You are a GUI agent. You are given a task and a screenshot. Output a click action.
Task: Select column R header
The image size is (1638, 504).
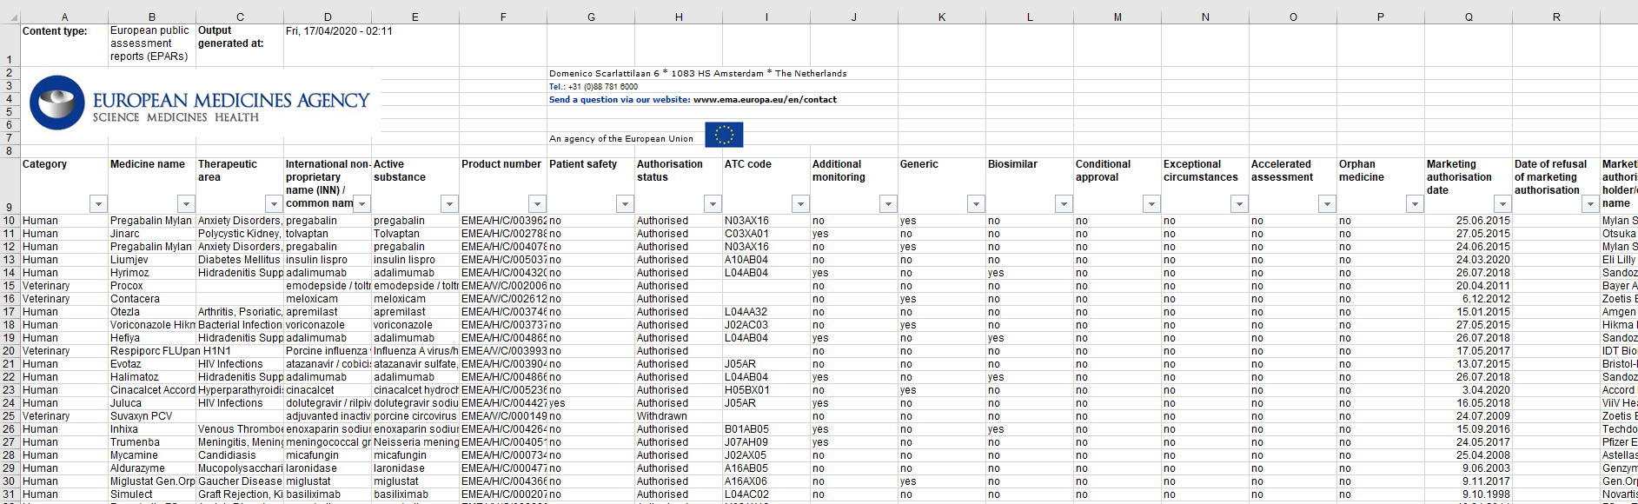[1556, 17]
